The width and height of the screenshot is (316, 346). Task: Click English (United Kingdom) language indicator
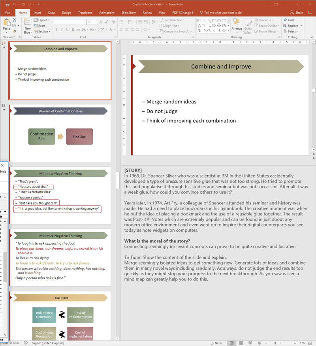pos(48,343)
